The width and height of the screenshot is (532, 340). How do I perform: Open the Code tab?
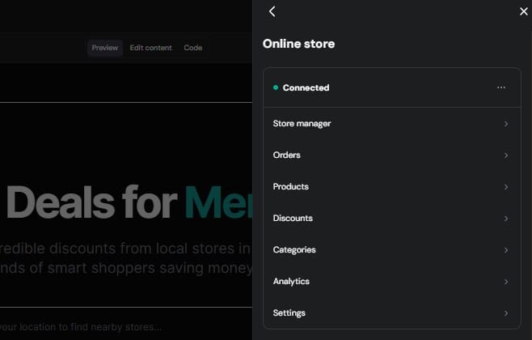pos(192,48)
